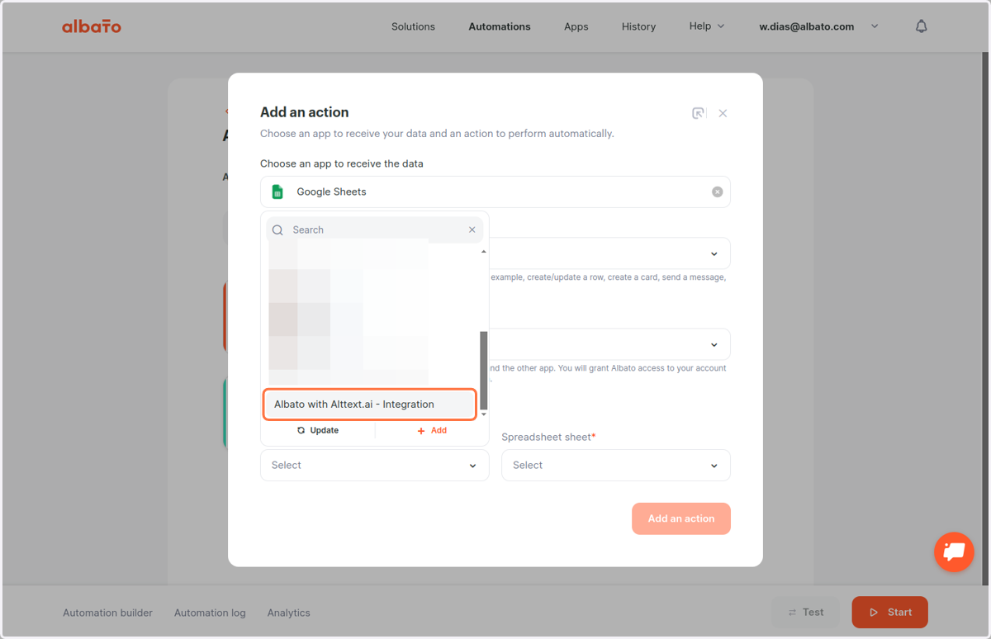Click the Start button
Screen dimensions: 991x639
[x=890, y=612]
